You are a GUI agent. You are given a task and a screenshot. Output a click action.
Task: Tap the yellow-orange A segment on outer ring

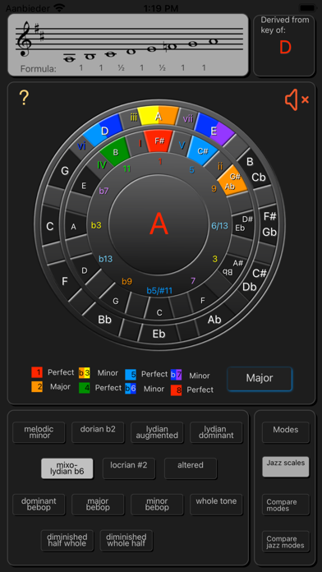[158, 116]
